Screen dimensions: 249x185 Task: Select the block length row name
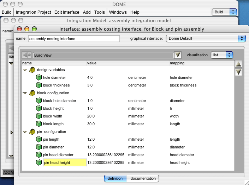[53, 124]
